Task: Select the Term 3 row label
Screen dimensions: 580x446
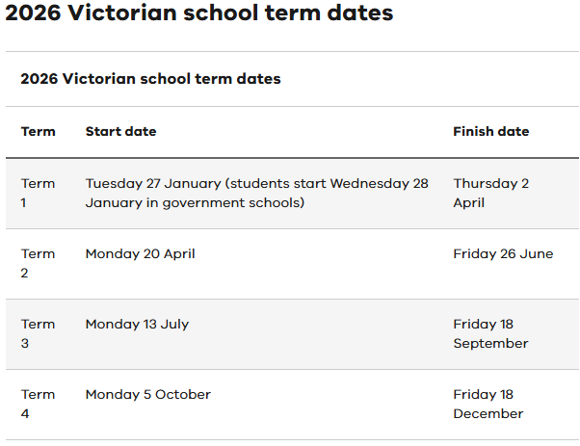Action: click(39, 333)
